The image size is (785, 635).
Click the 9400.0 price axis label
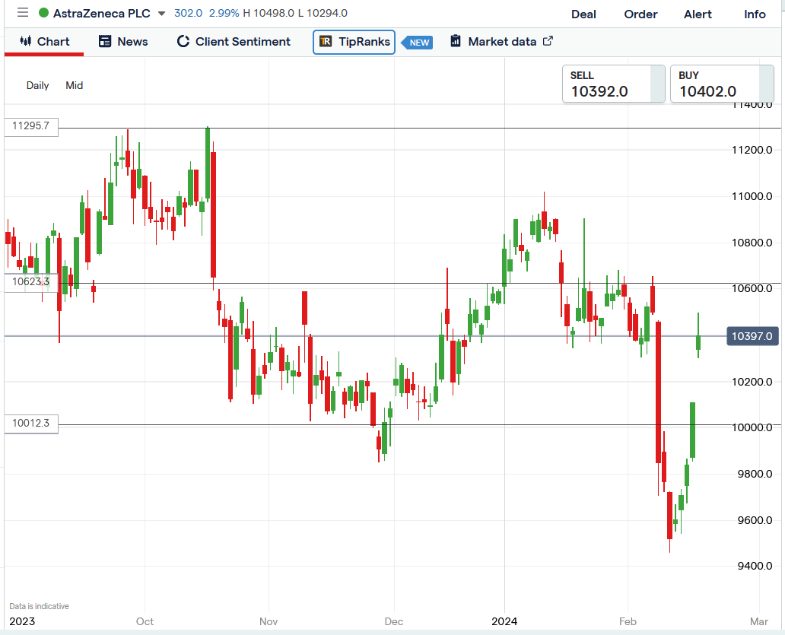click(755, 566)
